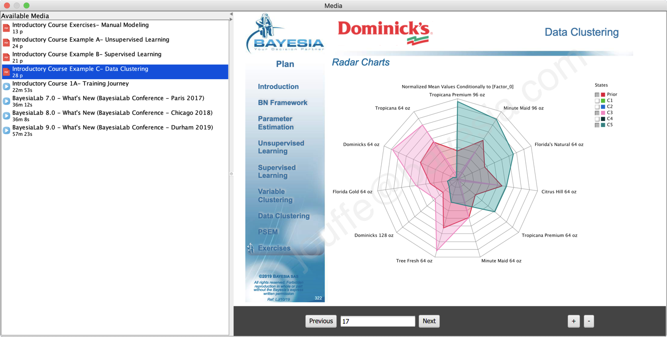
Task: Select 'Introductory Course Exercises- Manual Modeling'
Action: pos(115,28)
